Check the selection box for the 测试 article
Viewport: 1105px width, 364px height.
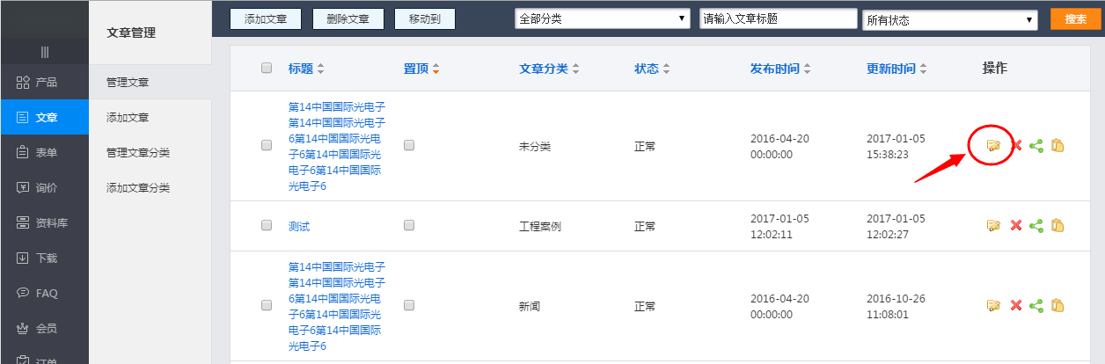click(267, 225)
